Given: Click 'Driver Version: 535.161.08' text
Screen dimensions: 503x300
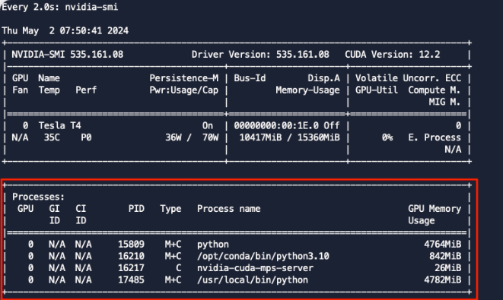Looking at the screenshot, I should coord(260,55).
